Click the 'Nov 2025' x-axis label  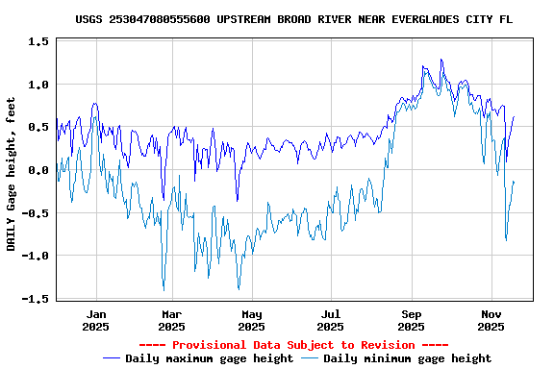[491, 321]
